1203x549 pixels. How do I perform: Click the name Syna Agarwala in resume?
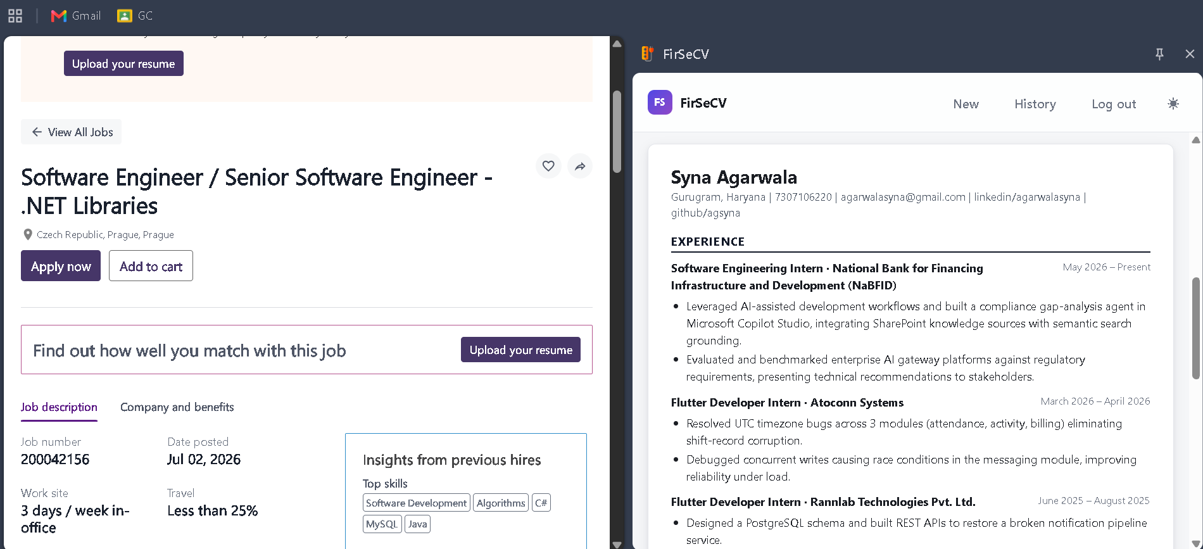click(x=734, y=177)
